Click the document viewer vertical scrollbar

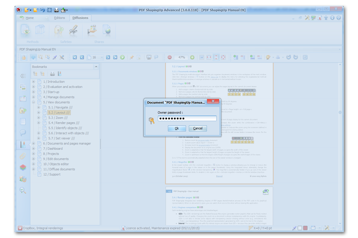(x=340, y=144)
